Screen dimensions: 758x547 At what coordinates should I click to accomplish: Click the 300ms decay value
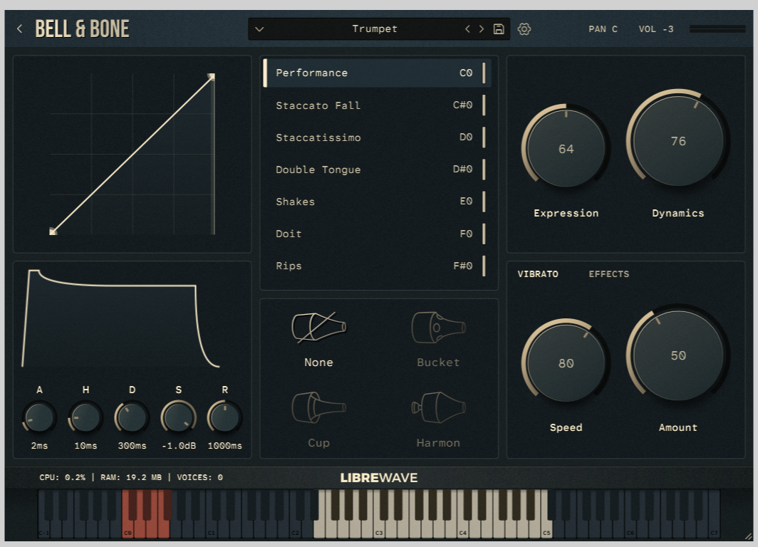tap(132, 446)
